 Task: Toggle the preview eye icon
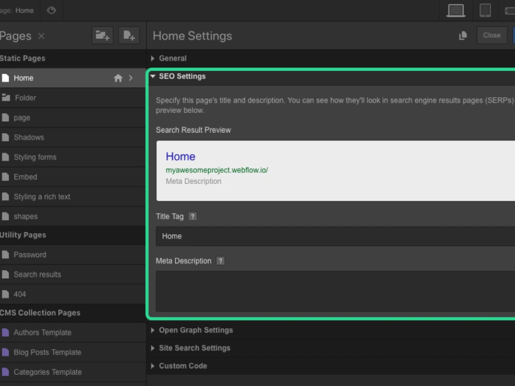click(x=51, y=10)
